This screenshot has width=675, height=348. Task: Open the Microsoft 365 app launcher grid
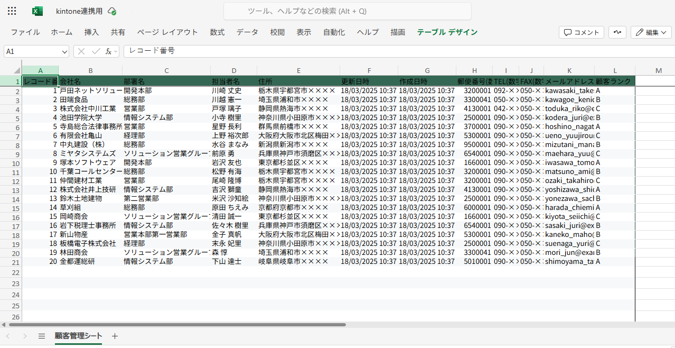pos(12,11)
